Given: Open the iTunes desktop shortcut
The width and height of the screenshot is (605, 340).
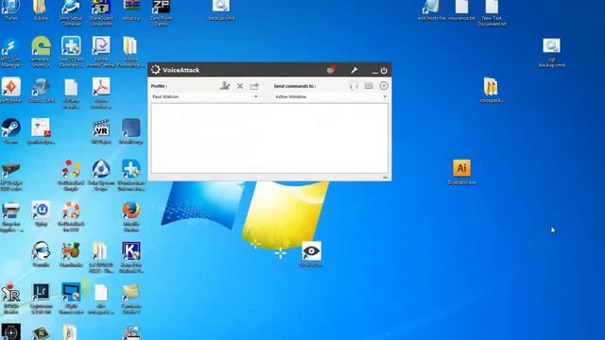Looking at the screenshot, I should [10, 10].
